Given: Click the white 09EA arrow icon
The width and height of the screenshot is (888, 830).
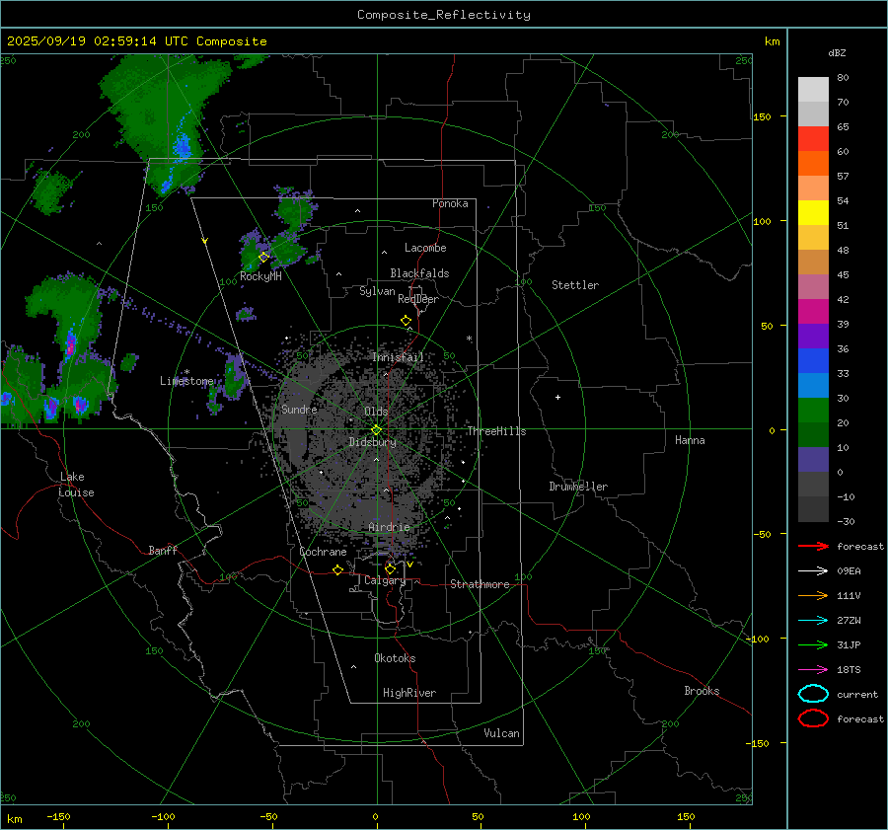Looking at the screenshot, I should tap(812, 570).
